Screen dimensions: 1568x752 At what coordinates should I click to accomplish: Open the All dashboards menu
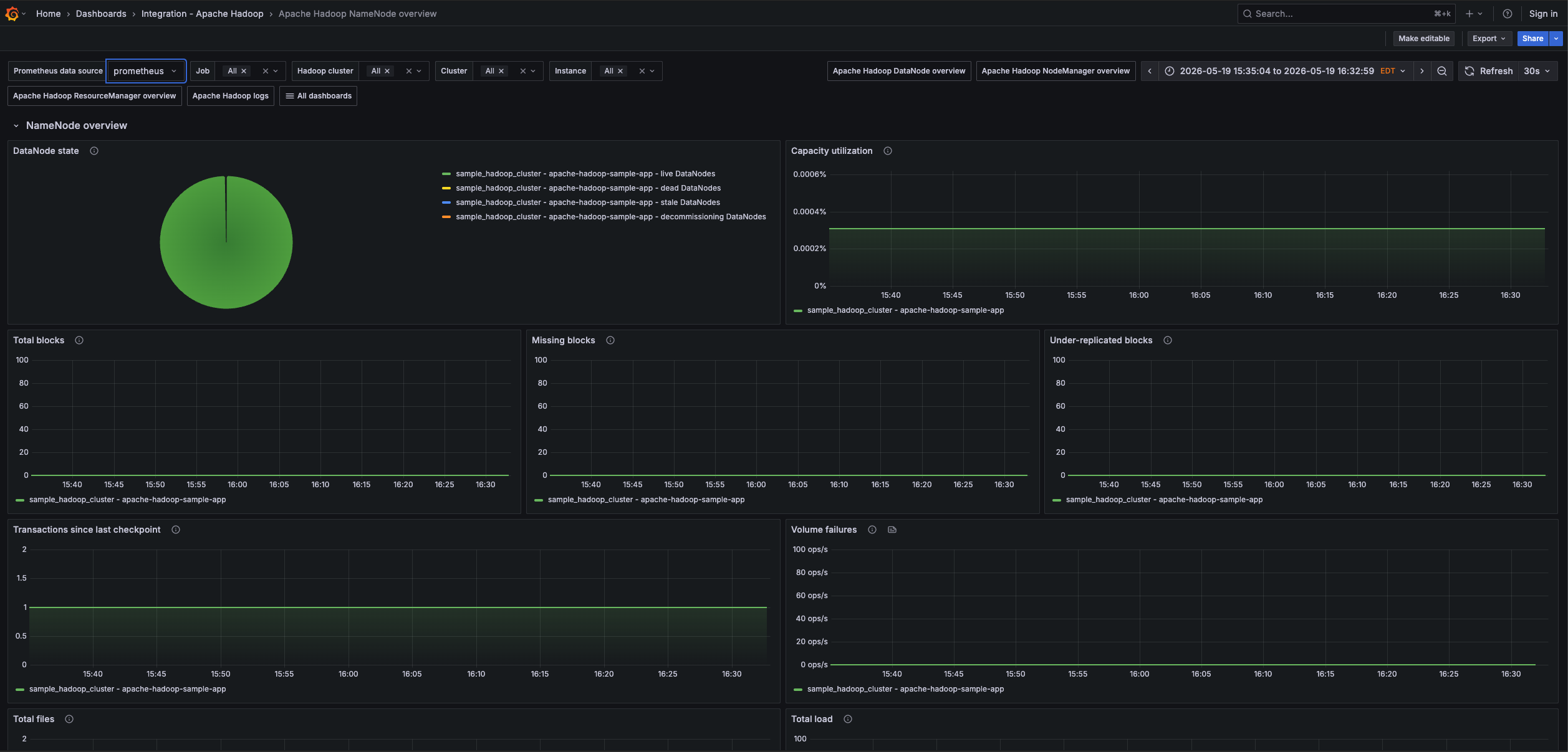(x=318, y=96)
